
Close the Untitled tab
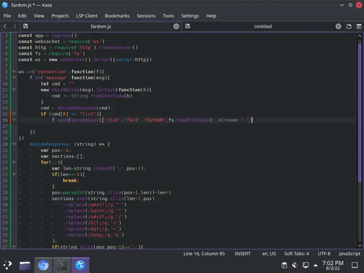click(338, 26)
